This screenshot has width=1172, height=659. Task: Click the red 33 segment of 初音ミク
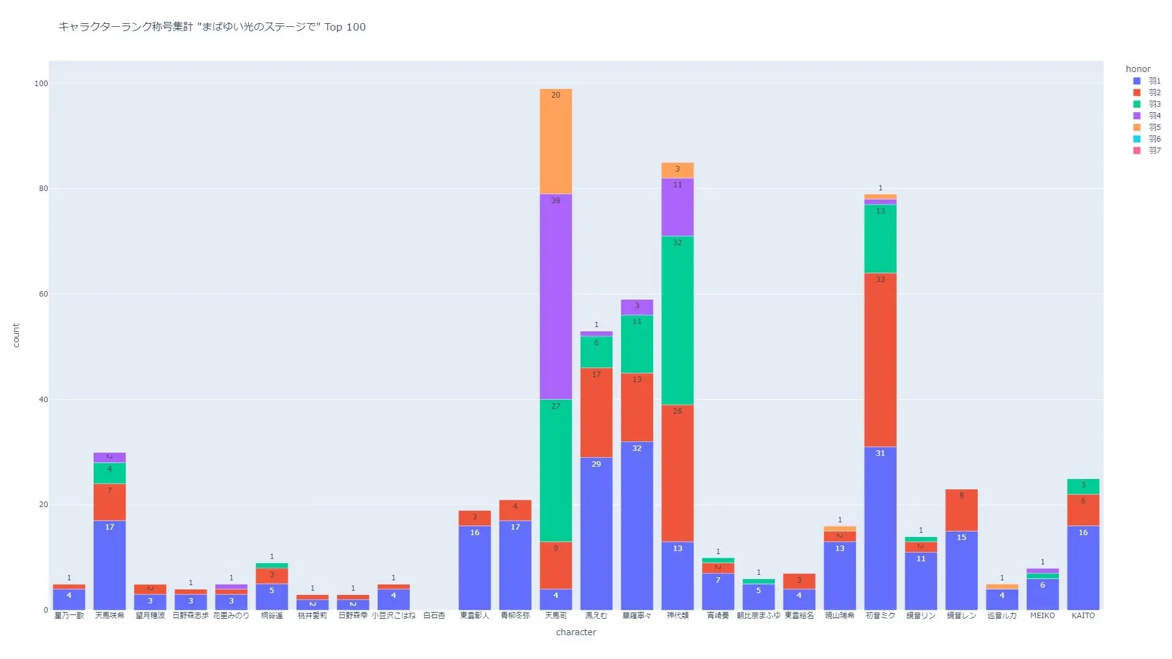(x=880, y=360)
